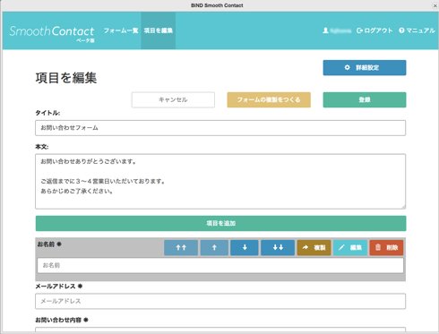The height and width of the screenshot is (334, 439).
Task: Duplicate the お名前 field with 複製 button
Action: pyautogui.click(x=314, y=247)
